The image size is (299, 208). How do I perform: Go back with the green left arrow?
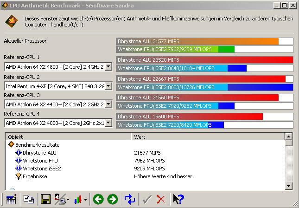coord(98,199)
